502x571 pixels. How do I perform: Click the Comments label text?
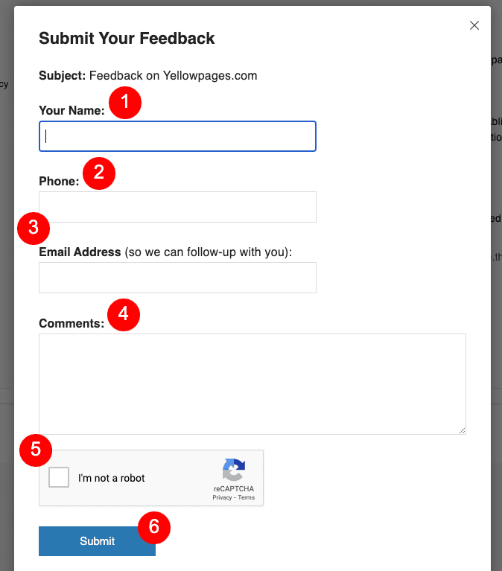click(72, 323)
